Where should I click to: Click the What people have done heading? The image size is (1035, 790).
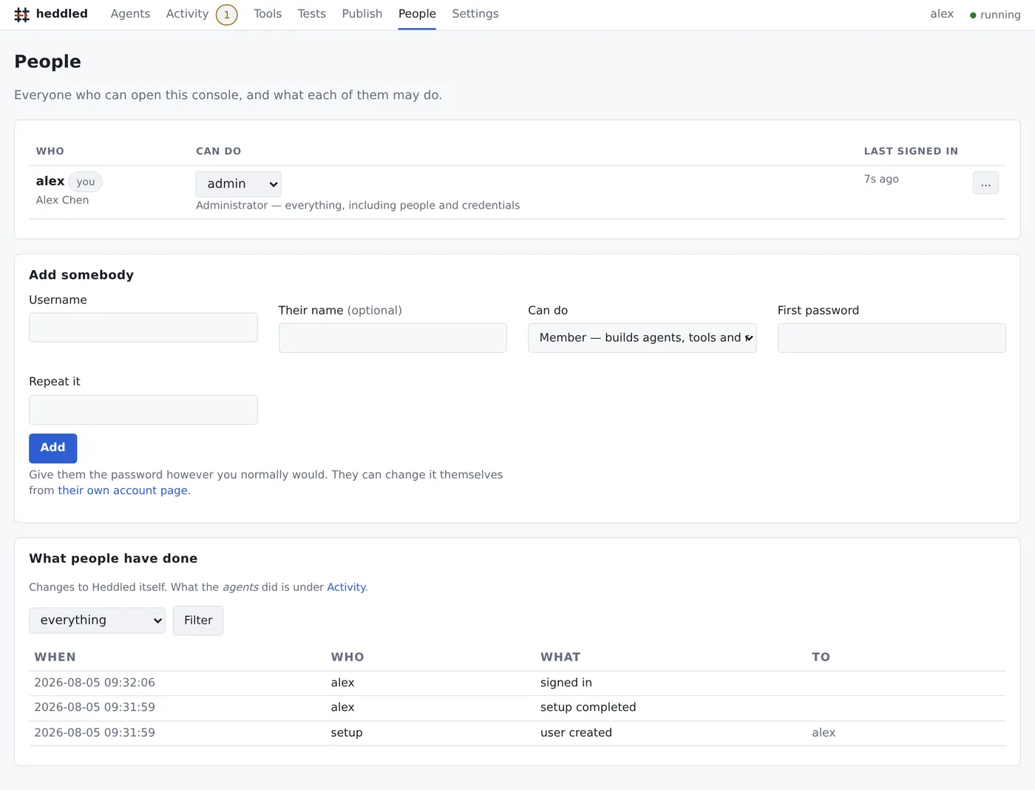pos(113,558)
